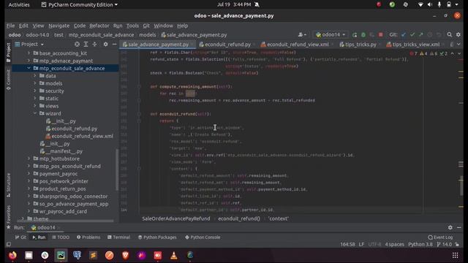Viewport: 468px width, 263px height.
Task: Open the Problems tool window
Action: 88,237
